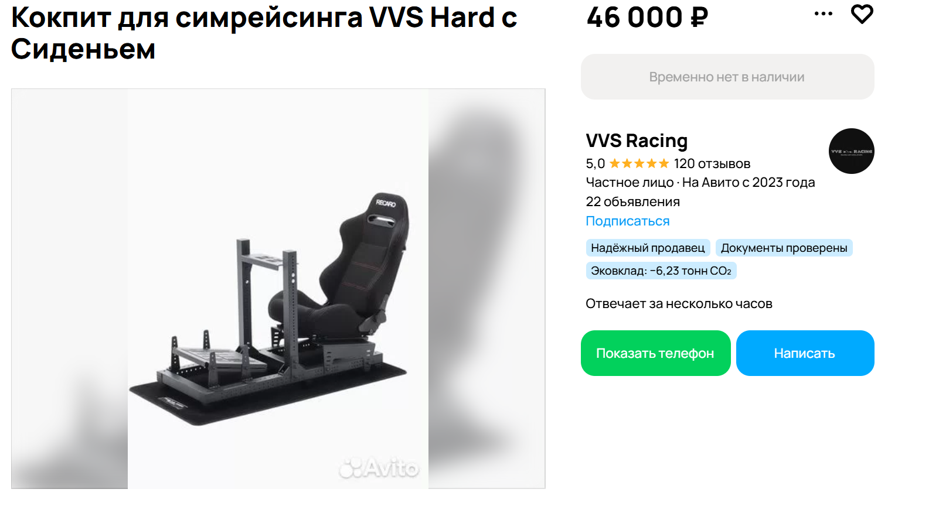Click the blurred right side of photo
This screenshot has width=939, height=506.
486,289
